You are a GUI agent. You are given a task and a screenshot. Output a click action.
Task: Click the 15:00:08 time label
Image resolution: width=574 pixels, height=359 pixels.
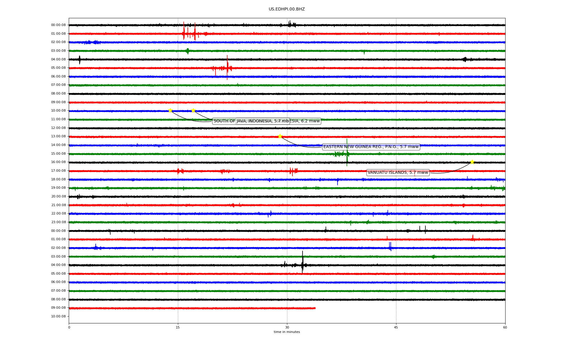pyautogui.click(x=58, y=154)
